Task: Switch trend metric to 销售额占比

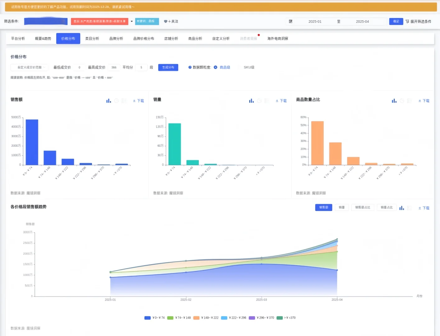Action: pyautogui.click(x=363, y=208)
